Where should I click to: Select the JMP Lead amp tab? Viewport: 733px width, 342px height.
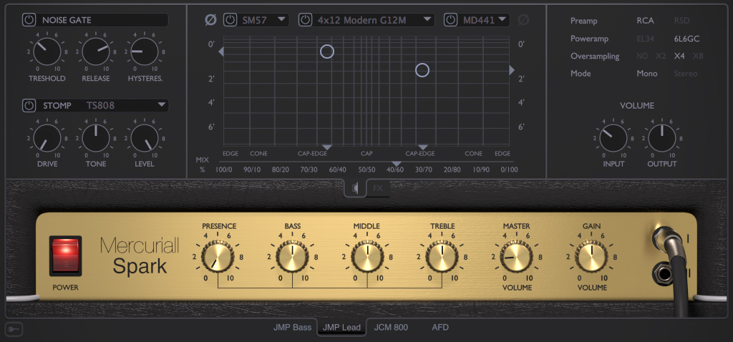(341, 327)
